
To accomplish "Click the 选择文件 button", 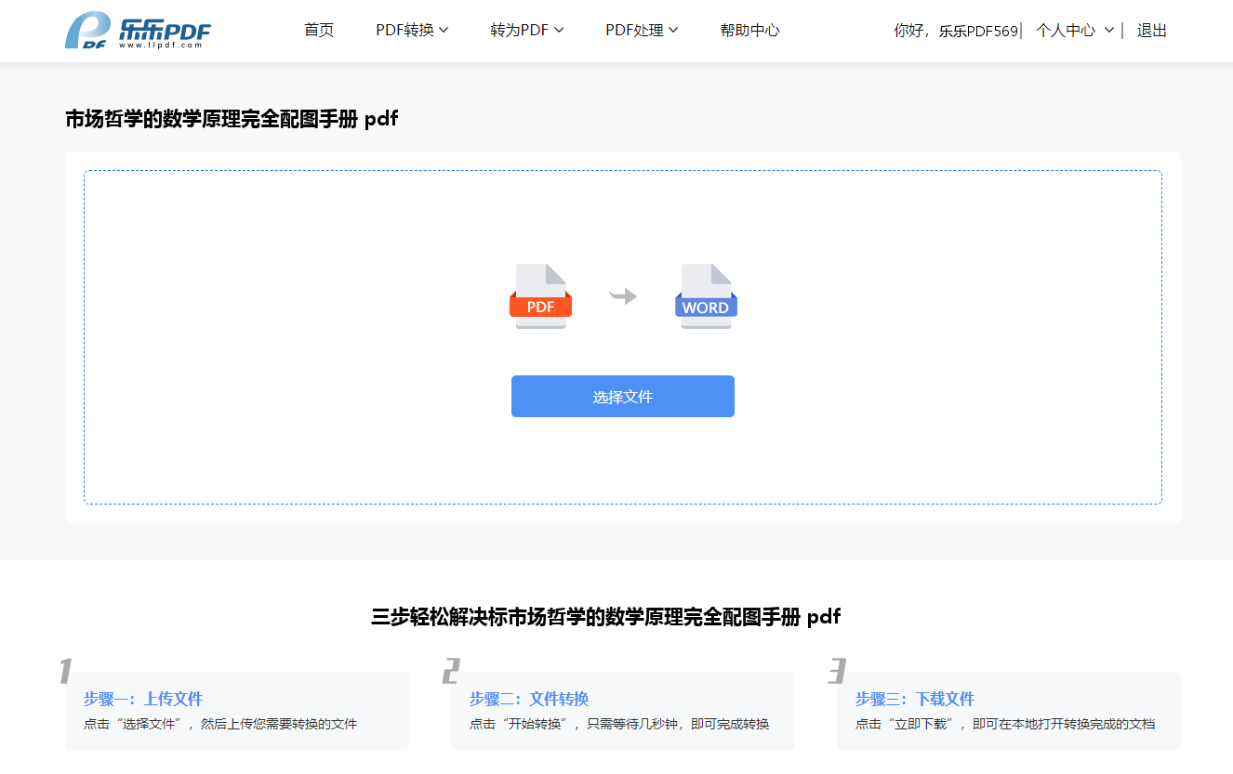I will click(623, 397).
